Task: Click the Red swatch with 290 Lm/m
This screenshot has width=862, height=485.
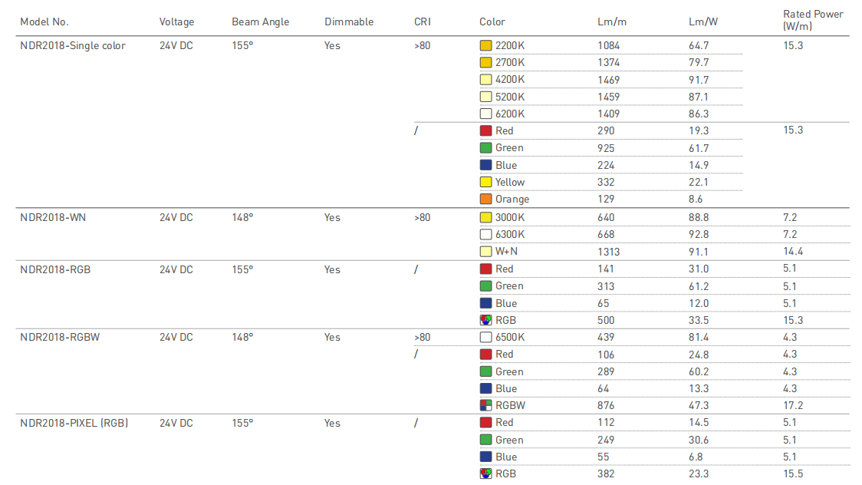Action: [x=485, y=131]
